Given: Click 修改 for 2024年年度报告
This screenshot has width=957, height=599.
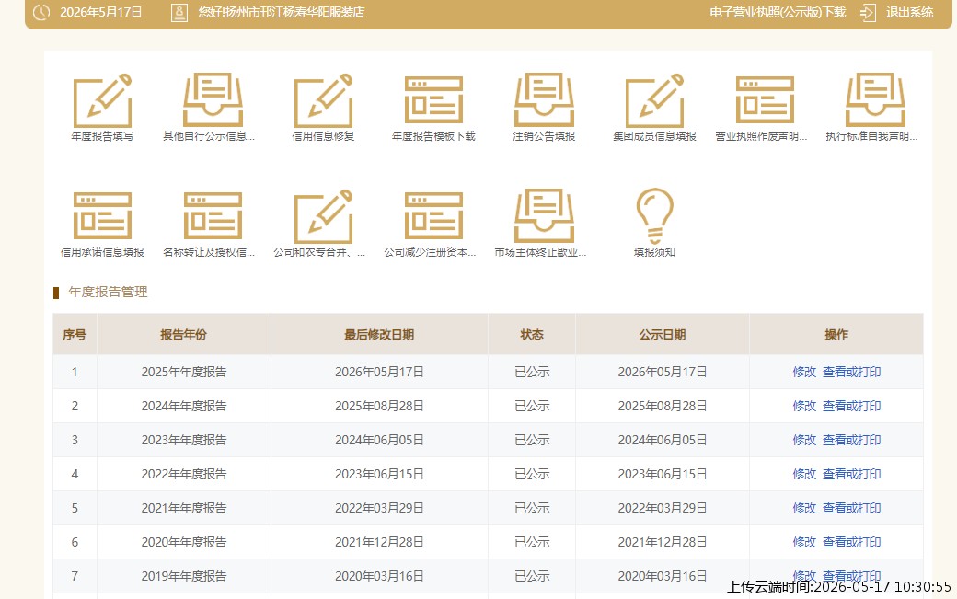Looking at the screenshot, I should coord(804,407).
